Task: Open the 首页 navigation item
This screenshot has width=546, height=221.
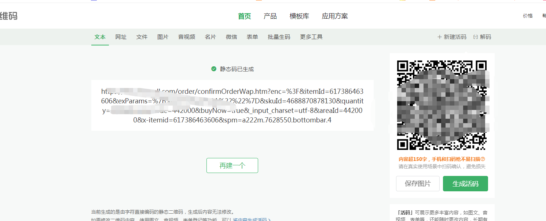Action: click(244, 16)
